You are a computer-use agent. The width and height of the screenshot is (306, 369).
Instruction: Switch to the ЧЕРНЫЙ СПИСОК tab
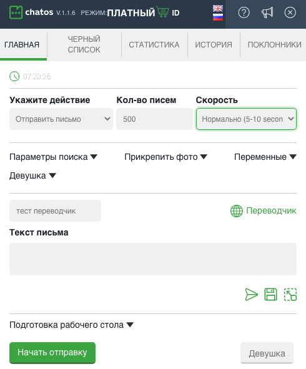[x=84, y=44]
